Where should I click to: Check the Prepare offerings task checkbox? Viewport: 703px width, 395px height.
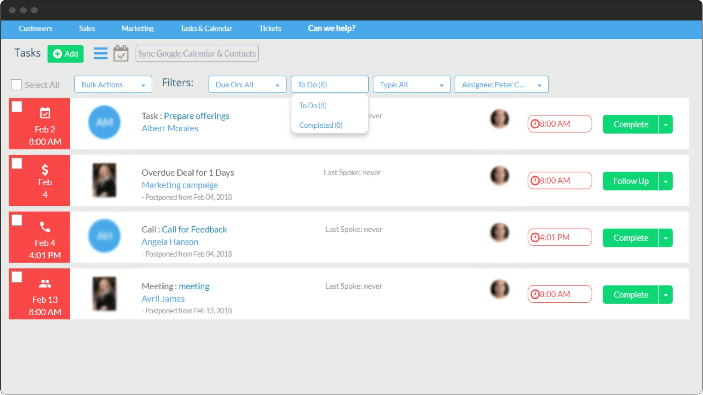coord(16,107)
